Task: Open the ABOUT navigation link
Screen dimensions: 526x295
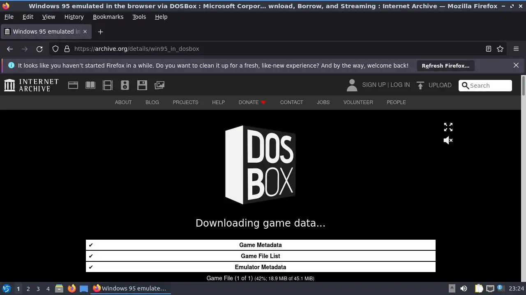Action: pyautogui.click(x=123, y=102)
